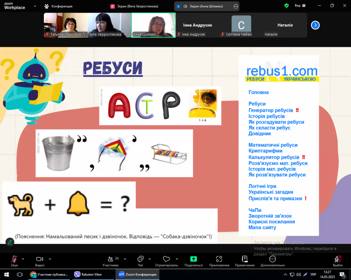Show hidden system tray icons

(285, 275)
